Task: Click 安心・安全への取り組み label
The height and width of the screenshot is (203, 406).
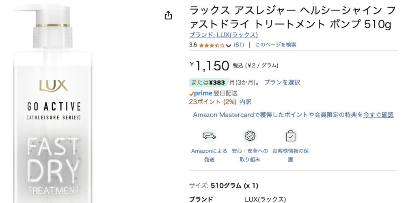Action: coord(250,155)
